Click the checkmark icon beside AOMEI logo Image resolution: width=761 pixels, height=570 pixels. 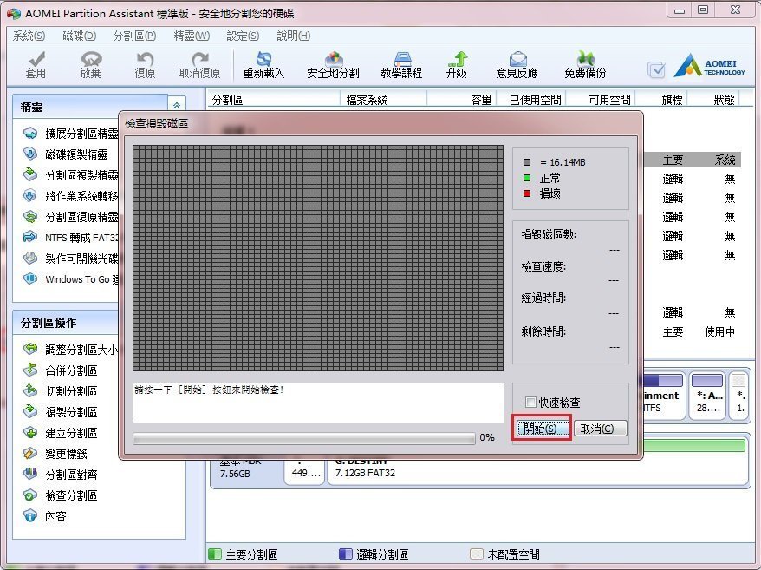click(656, 70)
